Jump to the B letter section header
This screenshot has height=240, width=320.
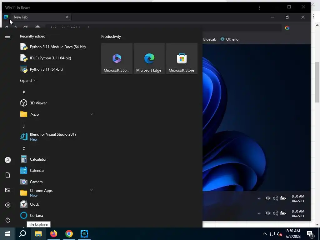pyautogui.click(x=23, y=126)
